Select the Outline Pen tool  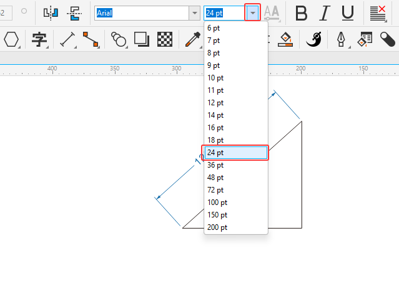pos(341,39)
